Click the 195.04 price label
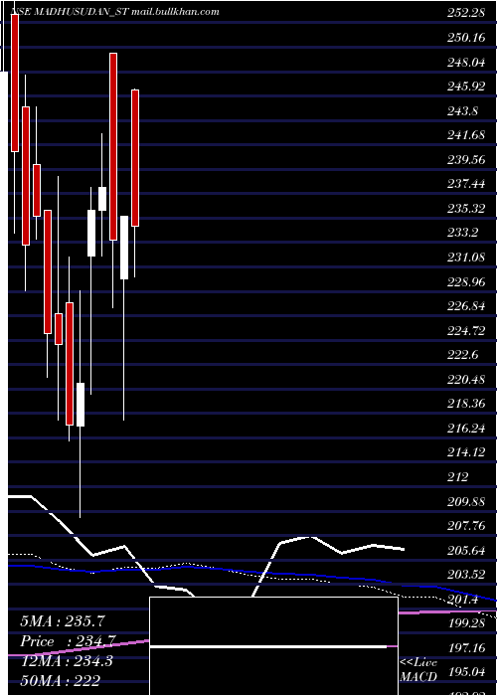Screen dimensions: 497x696 point(466,672)
